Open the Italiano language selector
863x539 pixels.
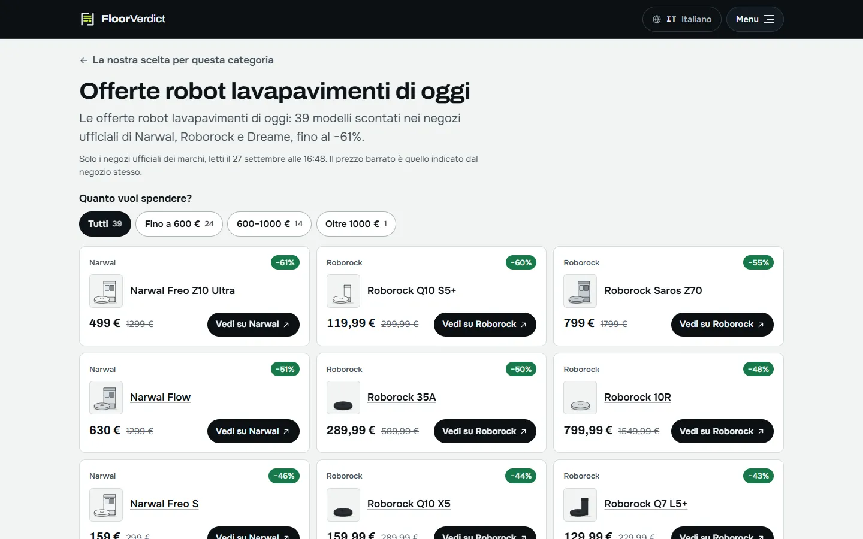[x=681, y=19]
